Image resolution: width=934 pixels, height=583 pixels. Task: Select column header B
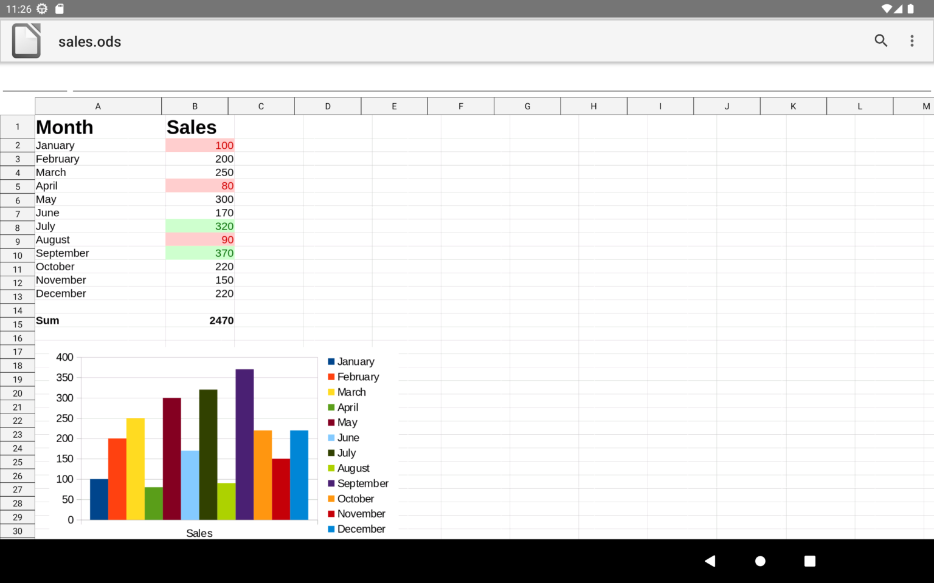(195, 106)
